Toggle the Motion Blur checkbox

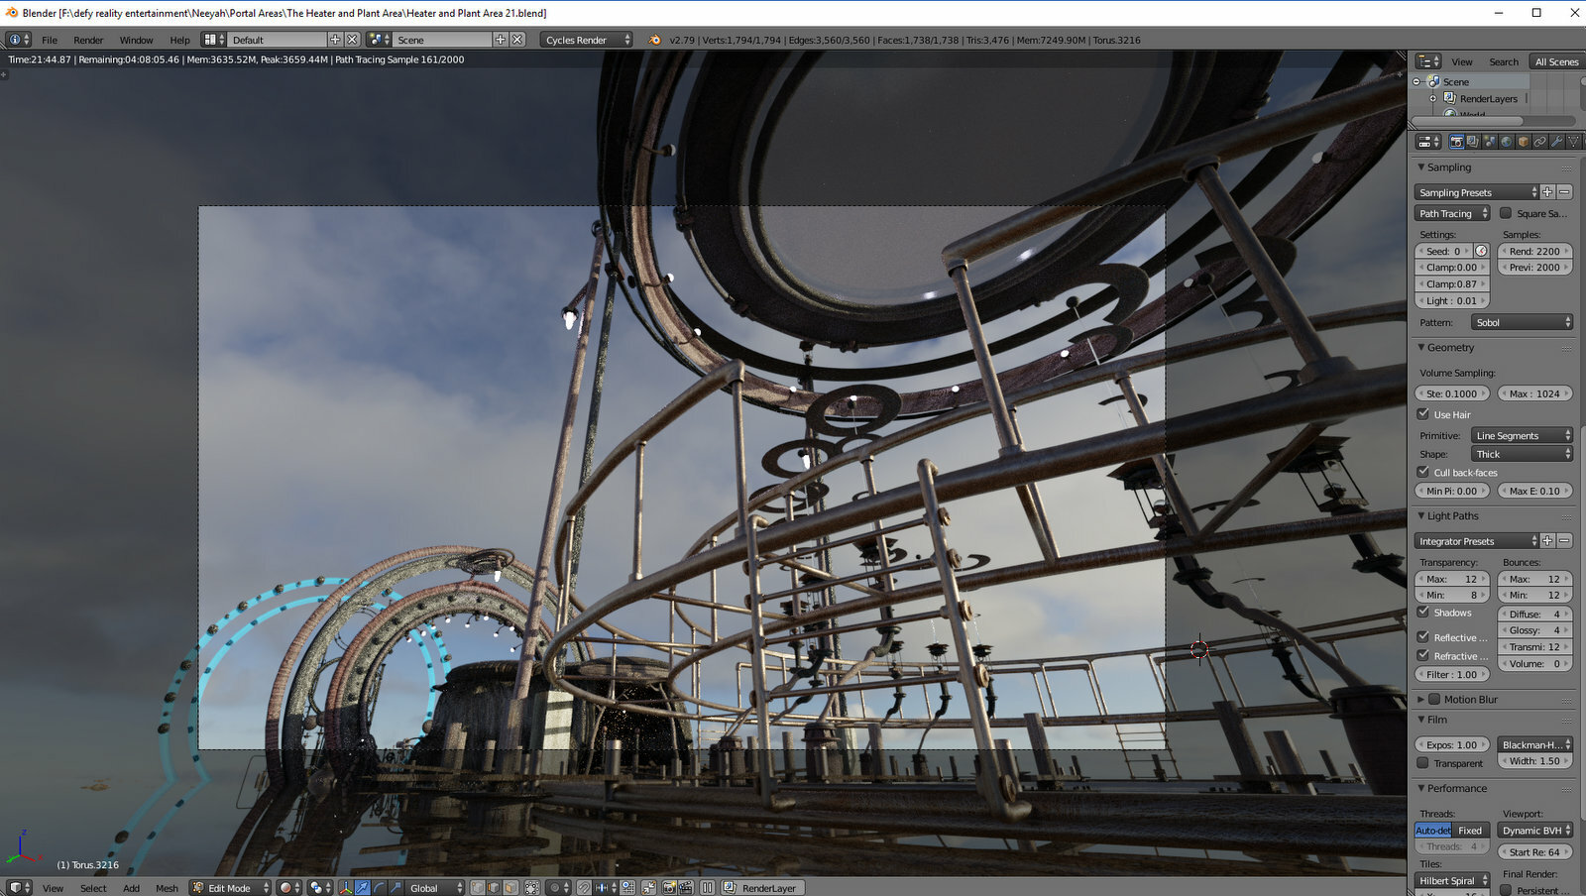(1434, 699)
